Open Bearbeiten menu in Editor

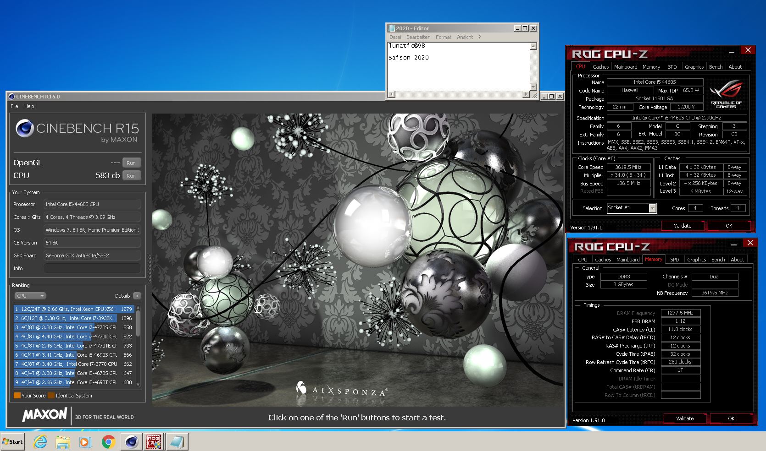[418, 37]
